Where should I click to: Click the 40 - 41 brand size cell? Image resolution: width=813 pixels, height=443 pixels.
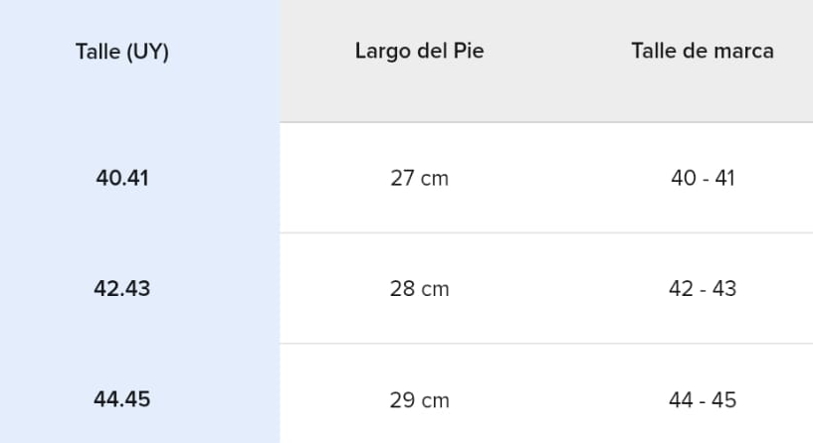point(703,179)
